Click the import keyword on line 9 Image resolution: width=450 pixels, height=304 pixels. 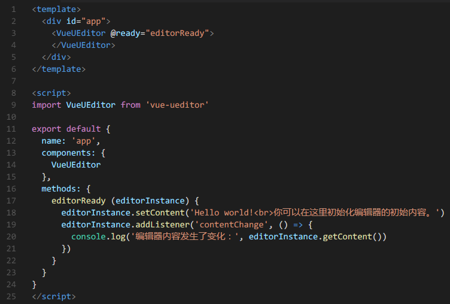47,105
